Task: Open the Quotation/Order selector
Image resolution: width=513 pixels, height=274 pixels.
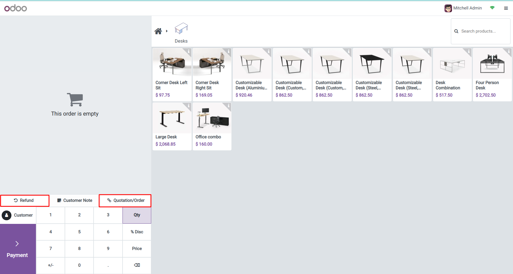Action: click(x=125, y=200)
